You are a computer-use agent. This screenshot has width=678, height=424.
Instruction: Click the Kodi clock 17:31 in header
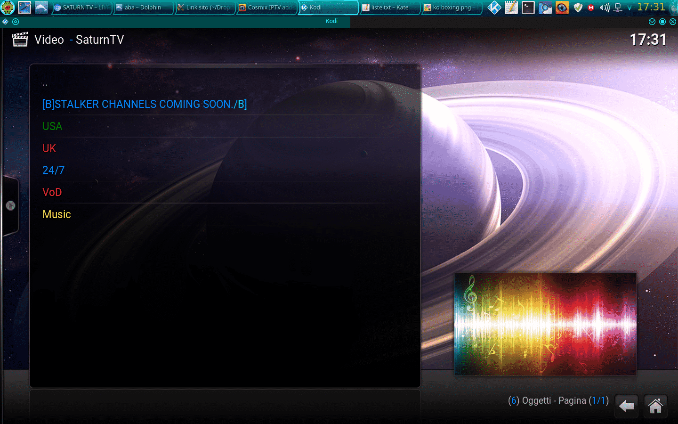tap(648, 40)
